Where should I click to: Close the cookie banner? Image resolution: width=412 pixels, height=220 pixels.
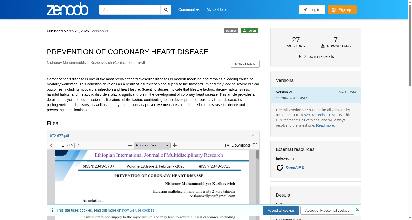357,210
